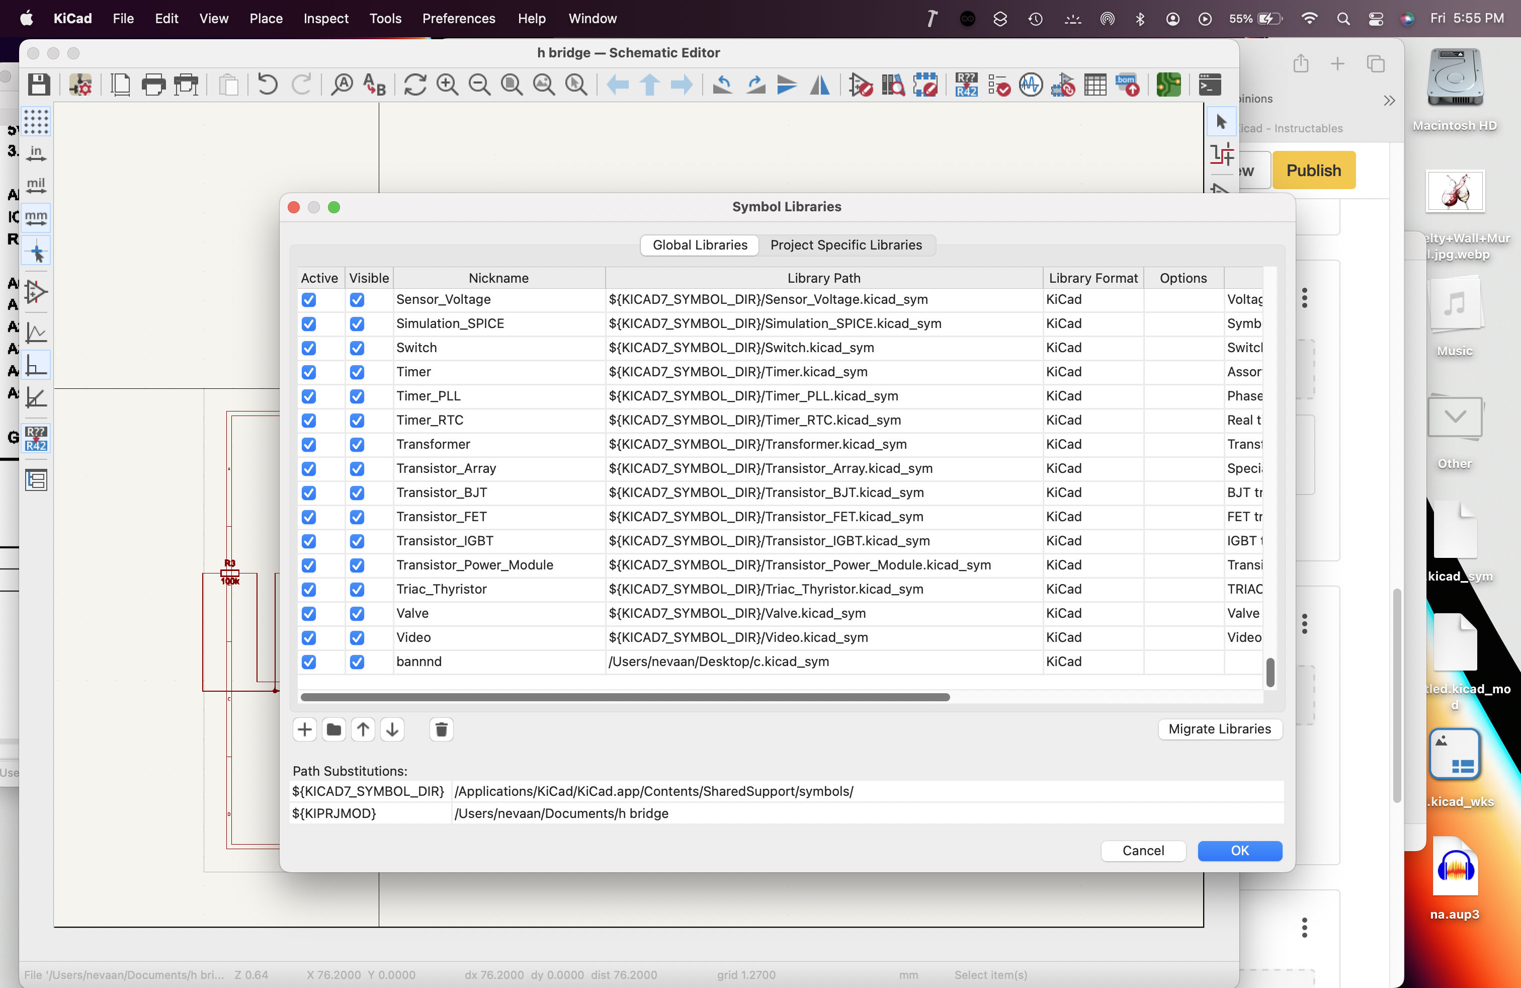Toggle Active checkbox for Transformer library
The height and width of the screenshot is (988, 1521).
309,445
